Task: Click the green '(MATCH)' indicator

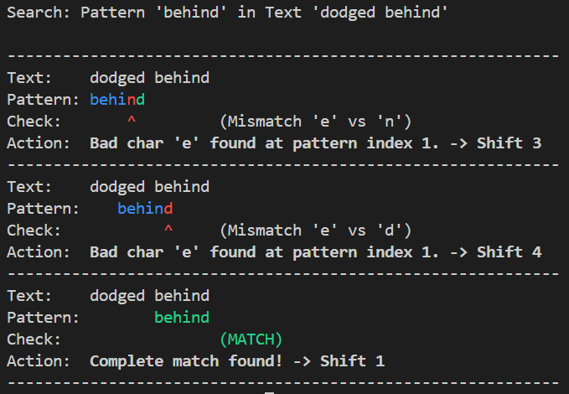Action: point(251,340)
